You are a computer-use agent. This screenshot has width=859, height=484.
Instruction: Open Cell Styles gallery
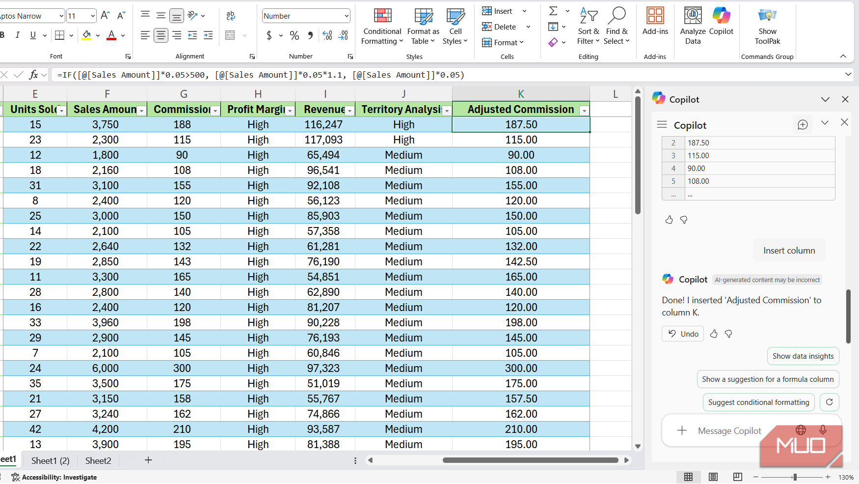pyautogui.click(x=455, y=27)
